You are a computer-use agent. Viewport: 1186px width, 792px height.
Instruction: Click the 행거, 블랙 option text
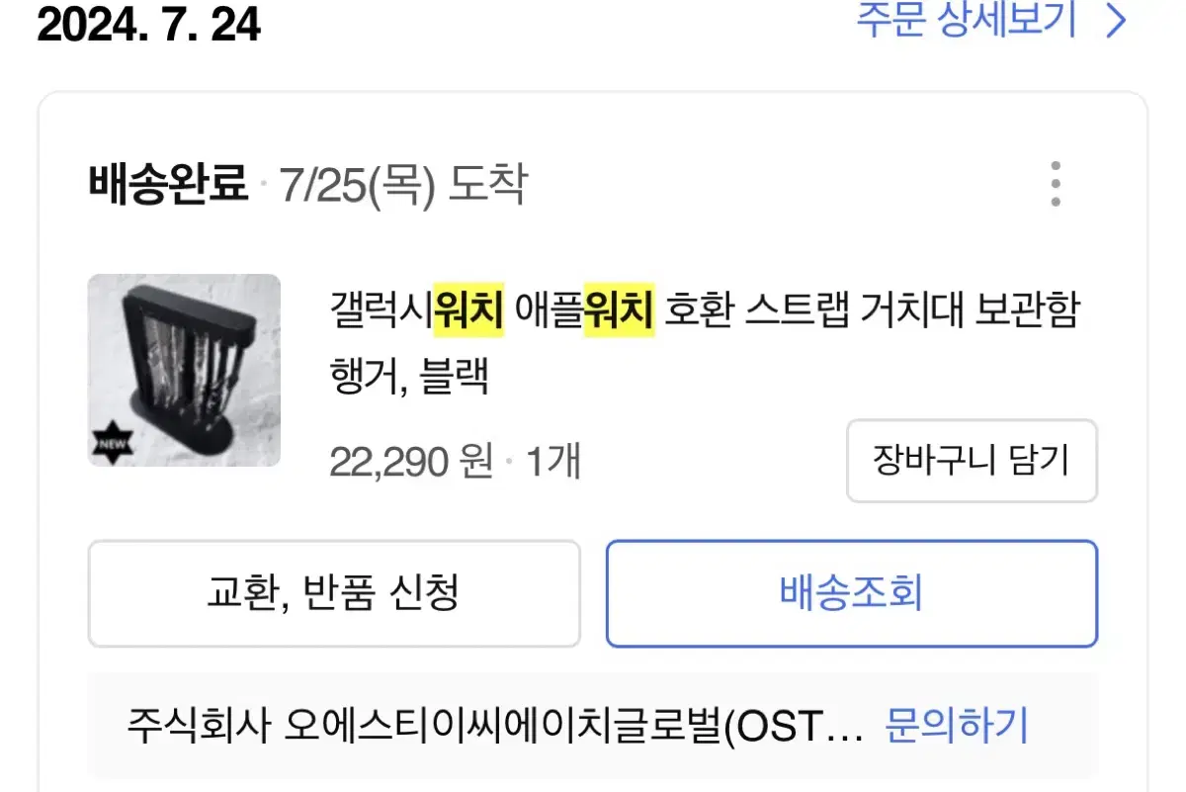[x=410, y=376]
